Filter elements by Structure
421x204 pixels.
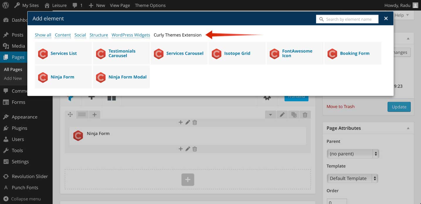99,35
